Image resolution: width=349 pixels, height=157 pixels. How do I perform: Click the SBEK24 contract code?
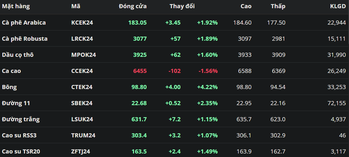pos(82,103)
